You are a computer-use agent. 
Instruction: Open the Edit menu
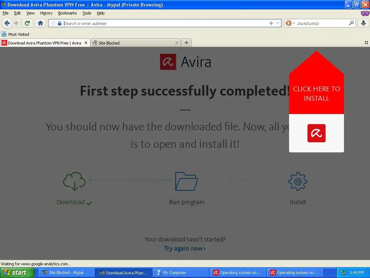point(17,13)
